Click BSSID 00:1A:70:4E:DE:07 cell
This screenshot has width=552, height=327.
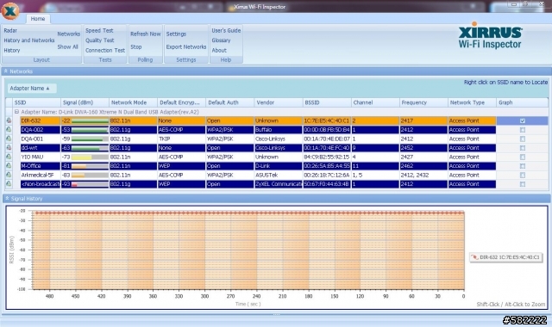(327, 139)
